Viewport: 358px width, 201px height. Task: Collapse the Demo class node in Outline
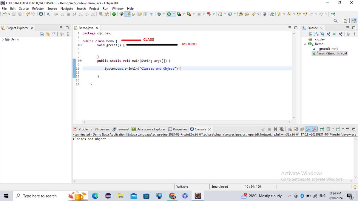(x=305, y=44)
